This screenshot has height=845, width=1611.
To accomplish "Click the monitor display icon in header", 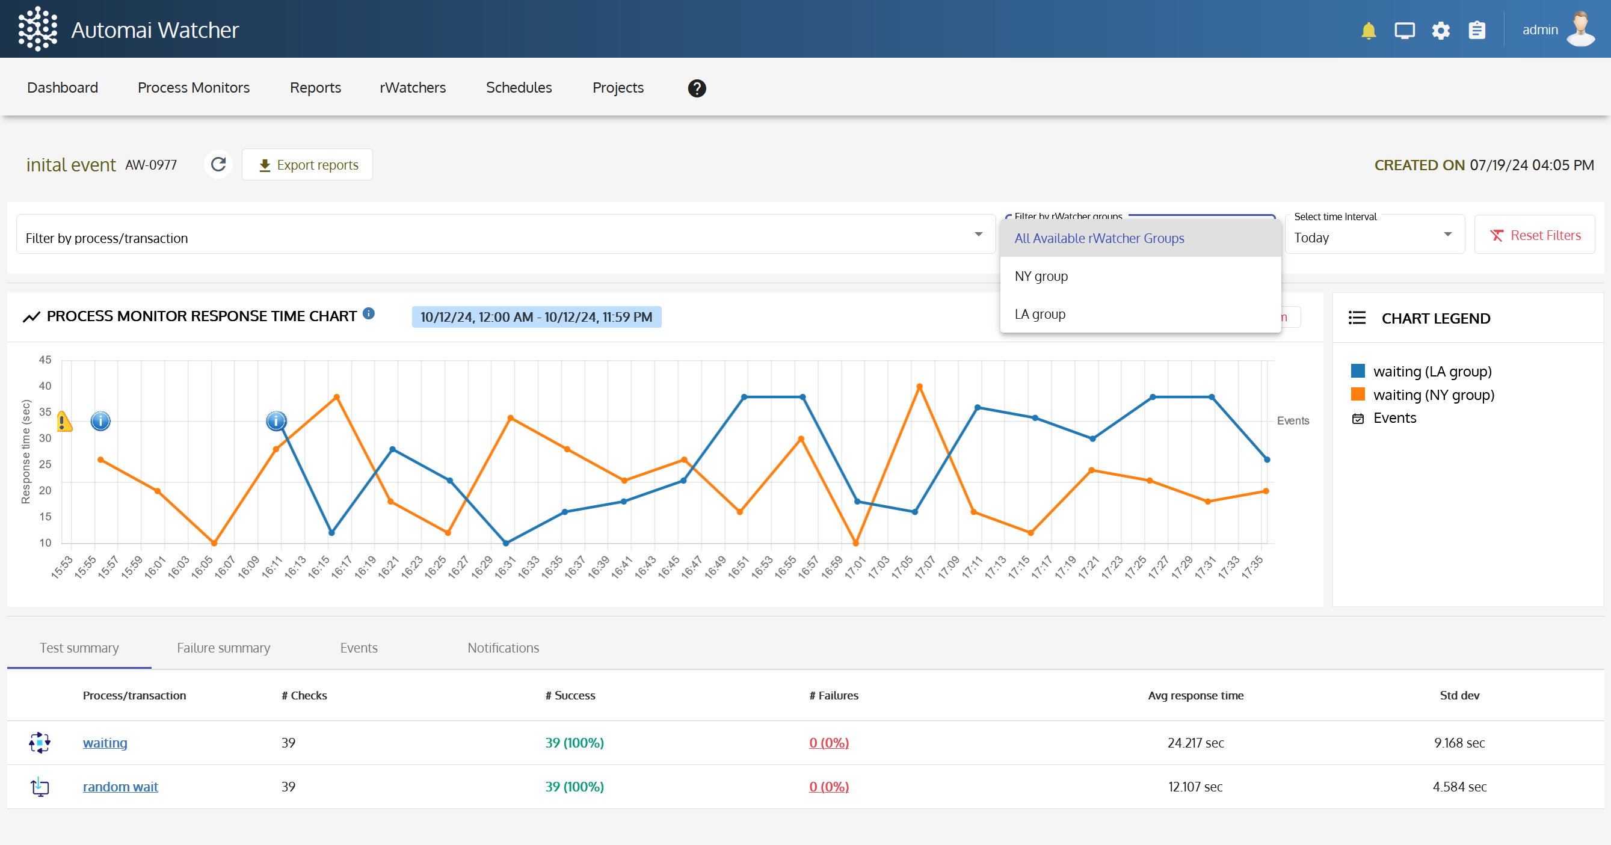I will click(1405, 30).
